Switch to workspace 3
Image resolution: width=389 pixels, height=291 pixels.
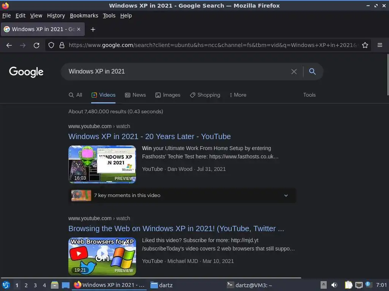click(35, 285)
